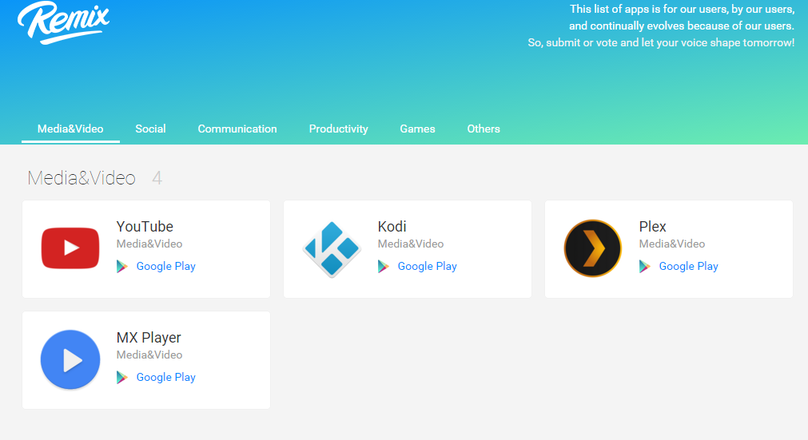808x440 pixels.
Task: Click the Media&Video section heading
Action: (x=82, y=178)
